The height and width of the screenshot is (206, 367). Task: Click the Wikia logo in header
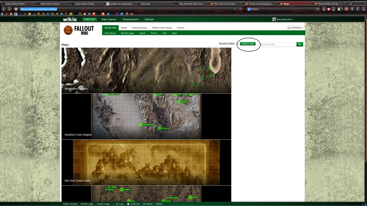coord(70,19)
